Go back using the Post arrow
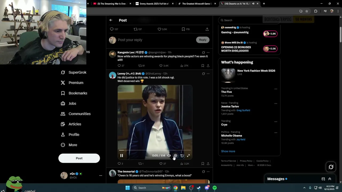 [111, 20]
